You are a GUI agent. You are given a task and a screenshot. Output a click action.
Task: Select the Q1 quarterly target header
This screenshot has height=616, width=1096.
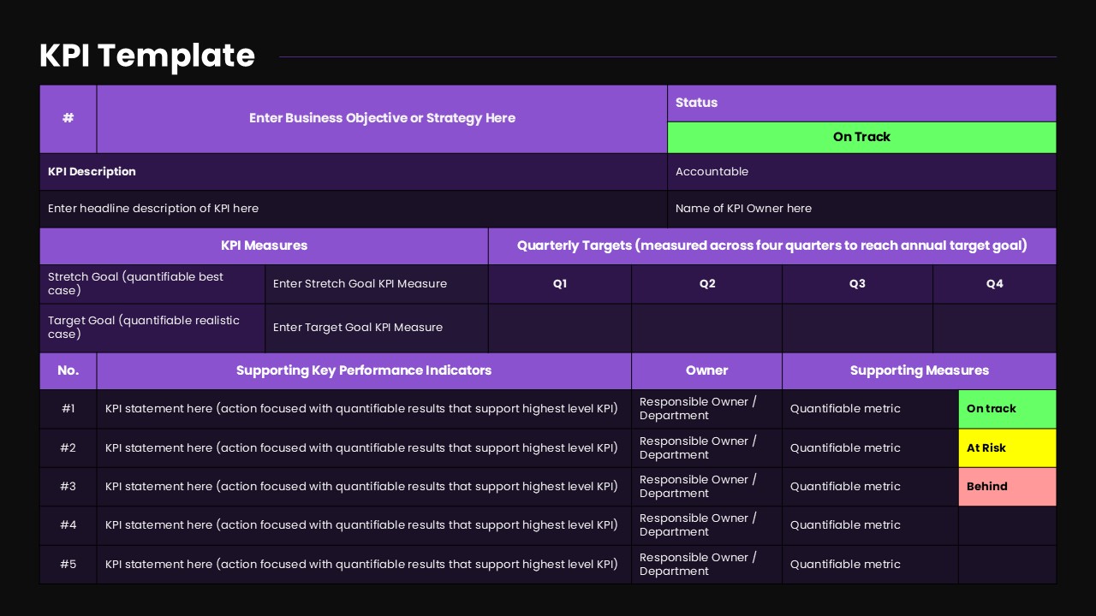pyautogui.click(x=560, y=283)
